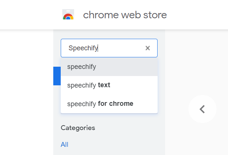Click the white store bag behind the logo
The image size is (228, 155).
point(68,12)
